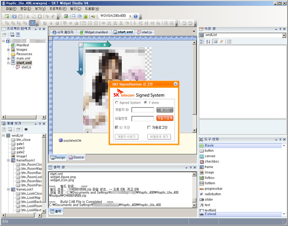Select the Signed System radio option
The width and height of the screenshot is (288, 226).
coord(116,103)
